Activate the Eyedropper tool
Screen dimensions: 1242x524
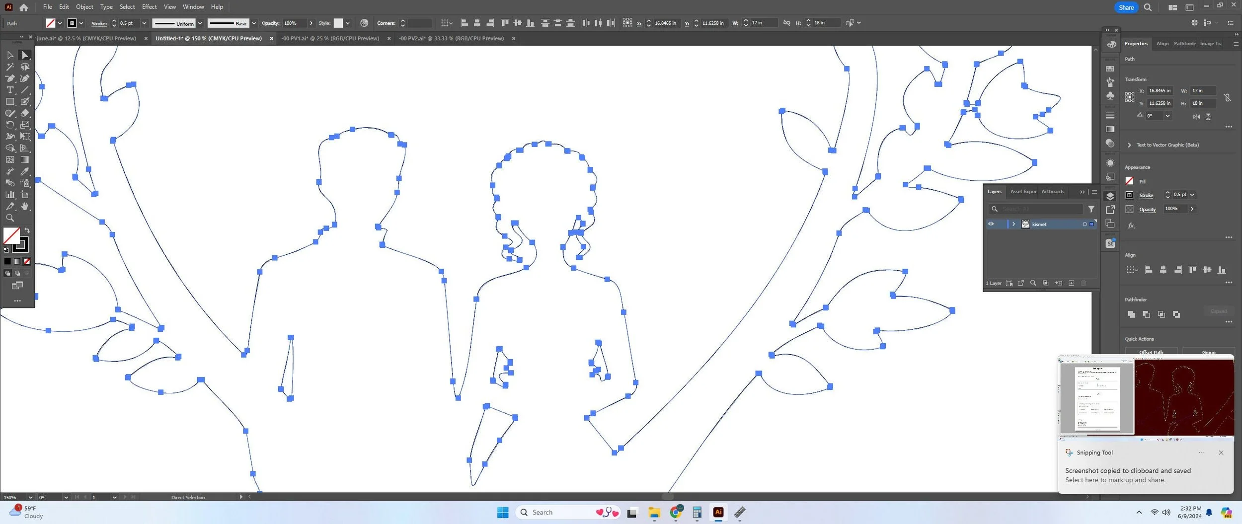point(25,171)
